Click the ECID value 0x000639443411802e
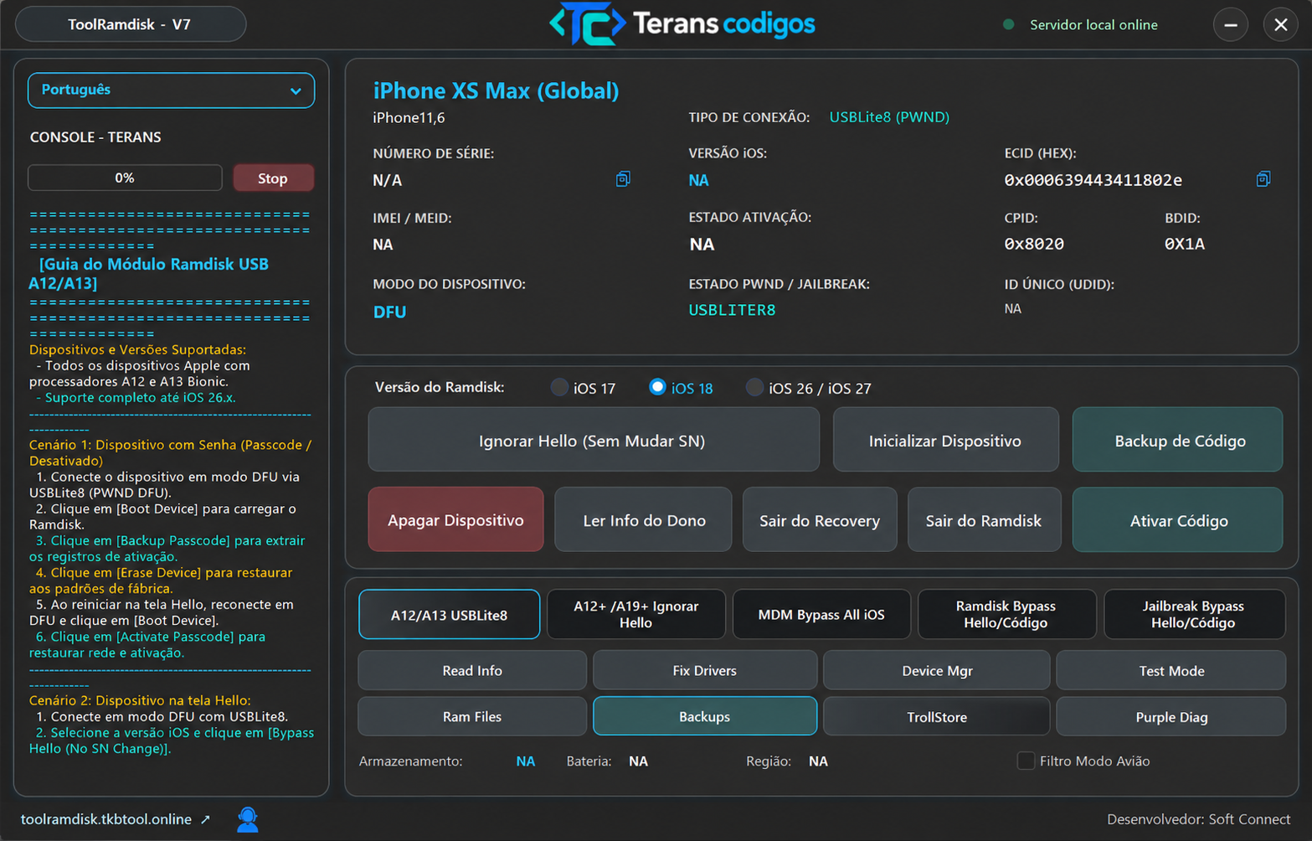Image resolution: width=1312 pixels, height=841 pixels. 1093,180
